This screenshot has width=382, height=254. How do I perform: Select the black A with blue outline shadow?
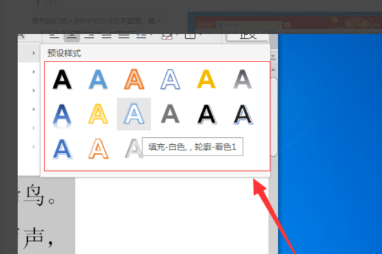[x=243, y=114]
